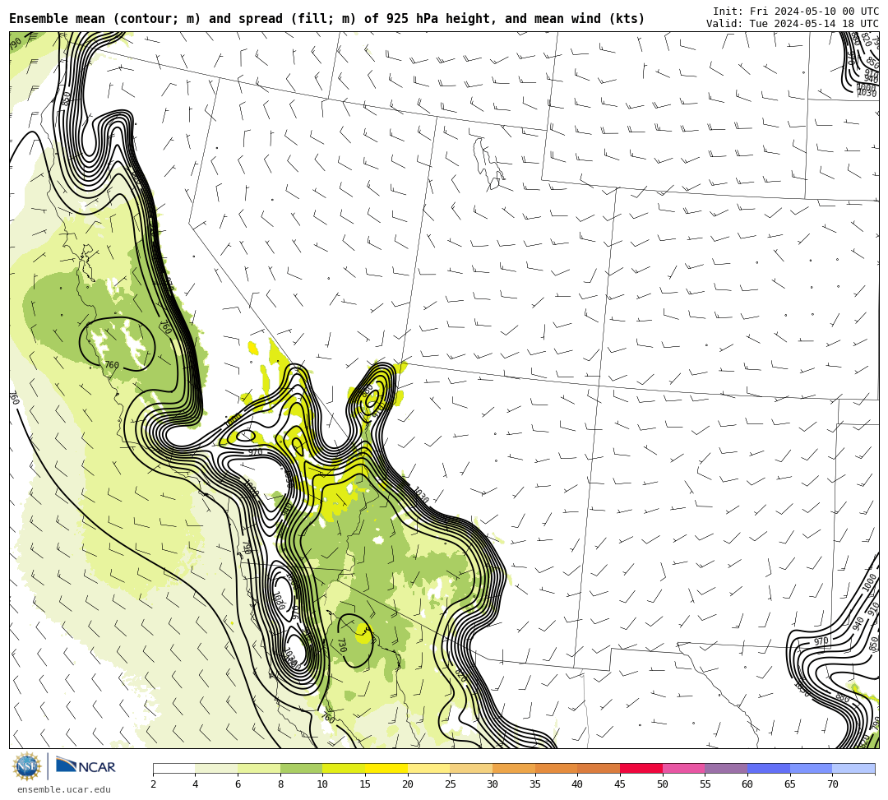
Task: Click the Valid: Tue 2024-05-14 18 UTC text
Action: 793,24
